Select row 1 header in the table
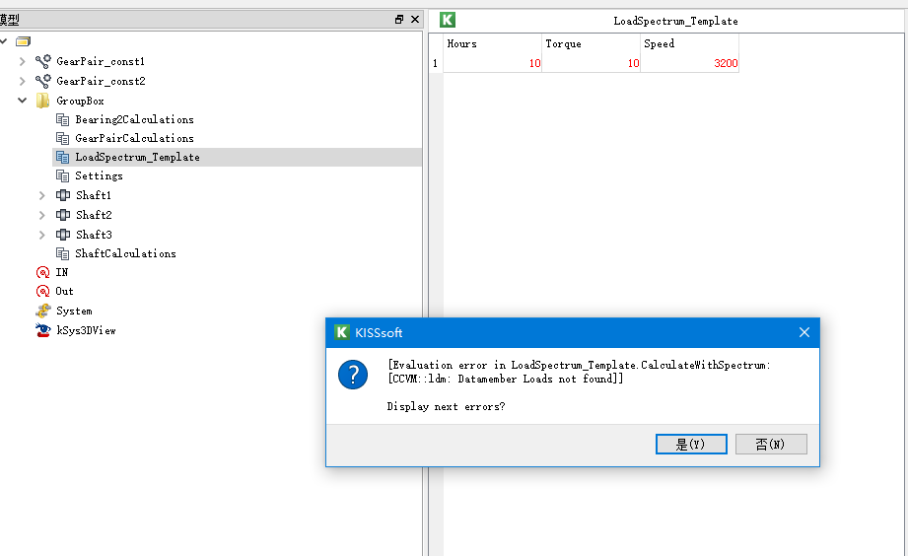908x556 pixels. (x=436, y=63)
